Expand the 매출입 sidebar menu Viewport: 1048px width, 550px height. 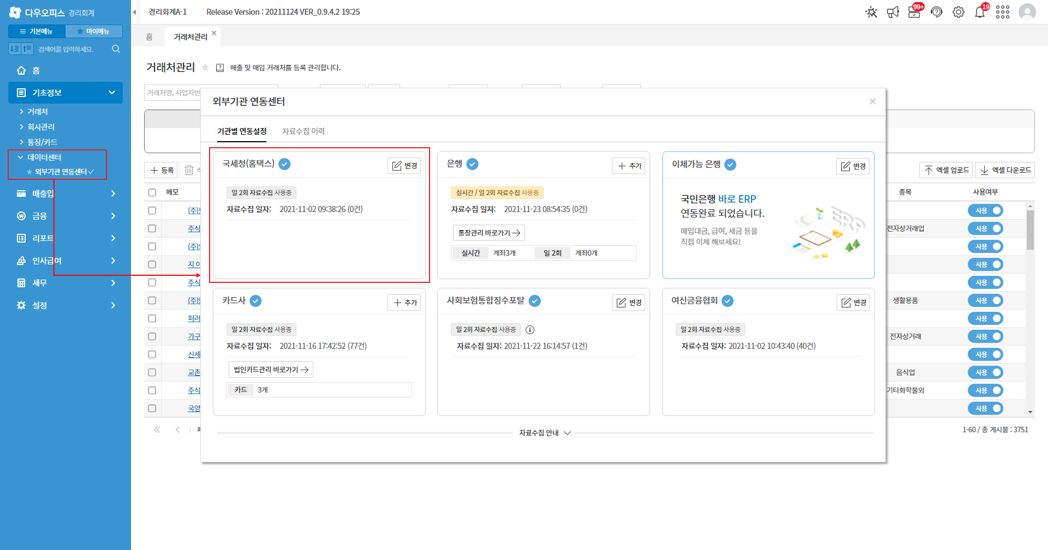pyautogui.click(x=65, y=194)
